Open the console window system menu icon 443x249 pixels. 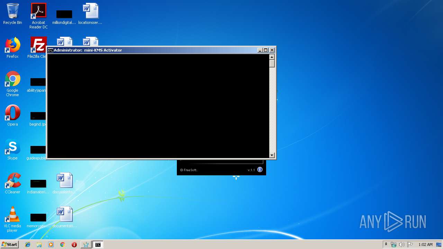coord(50,50)
